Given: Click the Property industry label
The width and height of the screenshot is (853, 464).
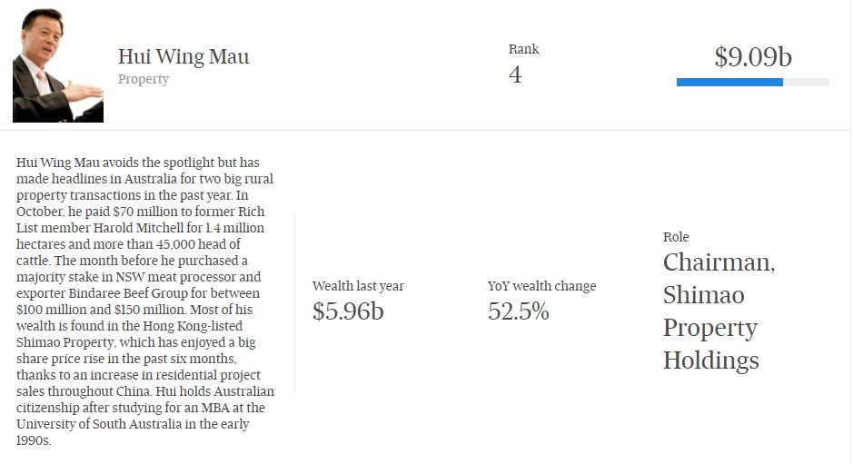Looking at the screenshot, I should 144,79.
